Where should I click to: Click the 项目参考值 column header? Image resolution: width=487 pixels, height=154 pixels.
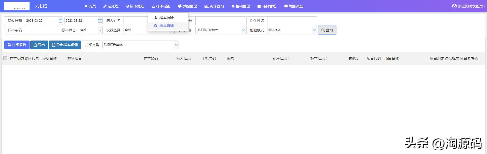469,58
